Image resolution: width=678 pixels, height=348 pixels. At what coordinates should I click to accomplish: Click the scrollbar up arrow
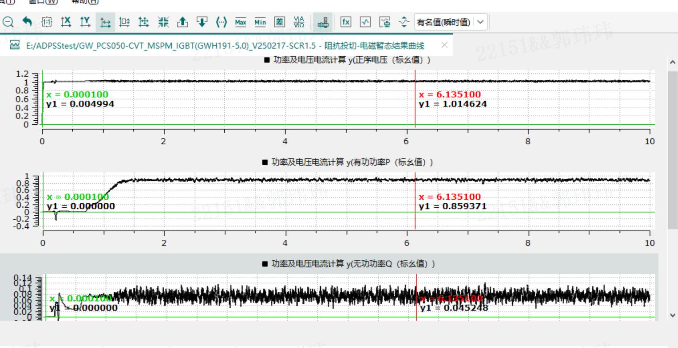pos(673,62)
